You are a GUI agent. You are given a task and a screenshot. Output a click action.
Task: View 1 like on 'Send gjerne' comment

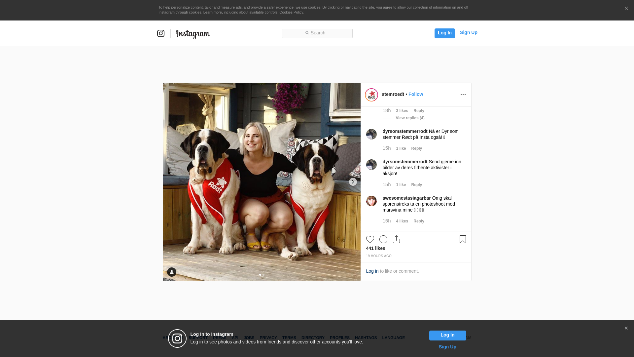click(x=401, y=185)
